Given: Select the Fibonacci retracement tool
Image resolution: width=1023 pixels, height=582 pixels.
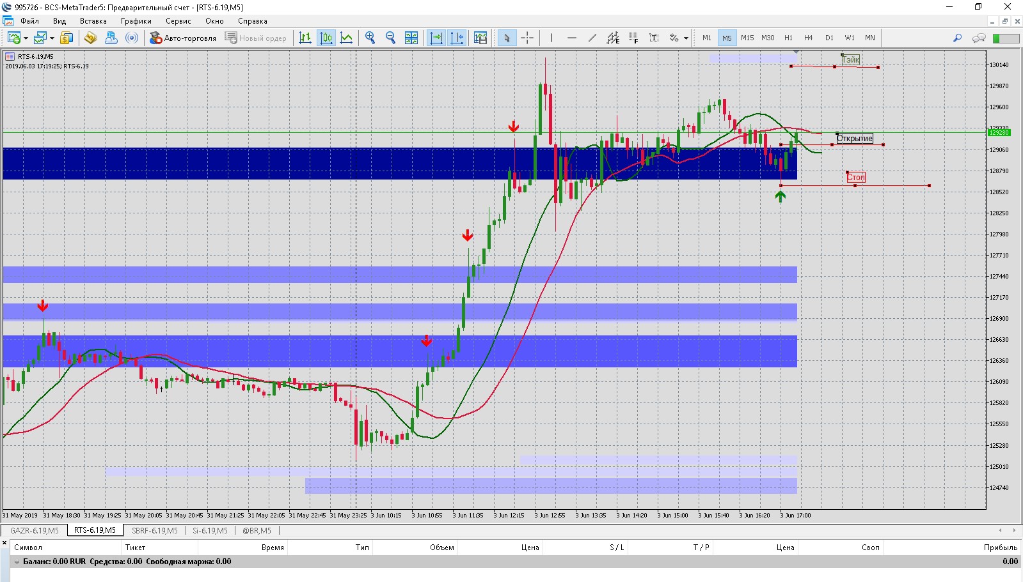Looking at the screenshot, I should pyautogui.click(x=633, y=38).
